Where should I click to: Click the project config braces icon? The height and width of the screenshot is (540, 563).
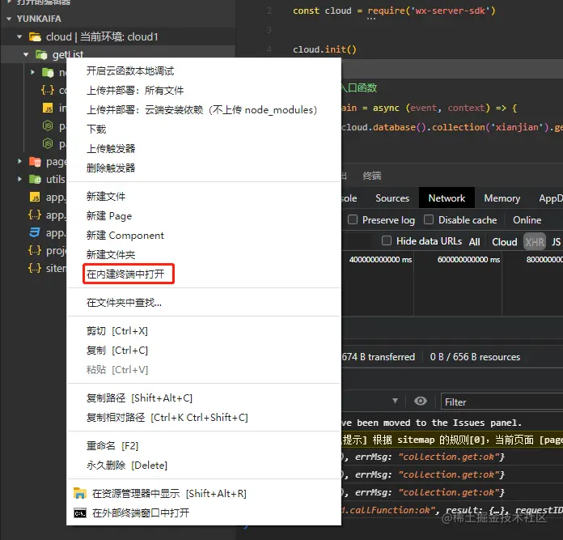point(35,250)
